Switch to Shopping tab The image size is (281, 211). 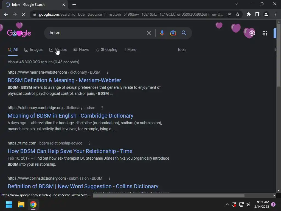pos(106,50)
